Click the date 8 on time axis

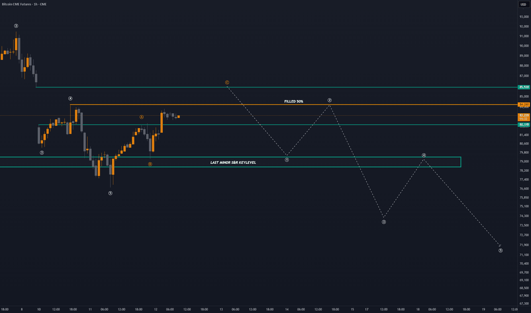point(22,309)
